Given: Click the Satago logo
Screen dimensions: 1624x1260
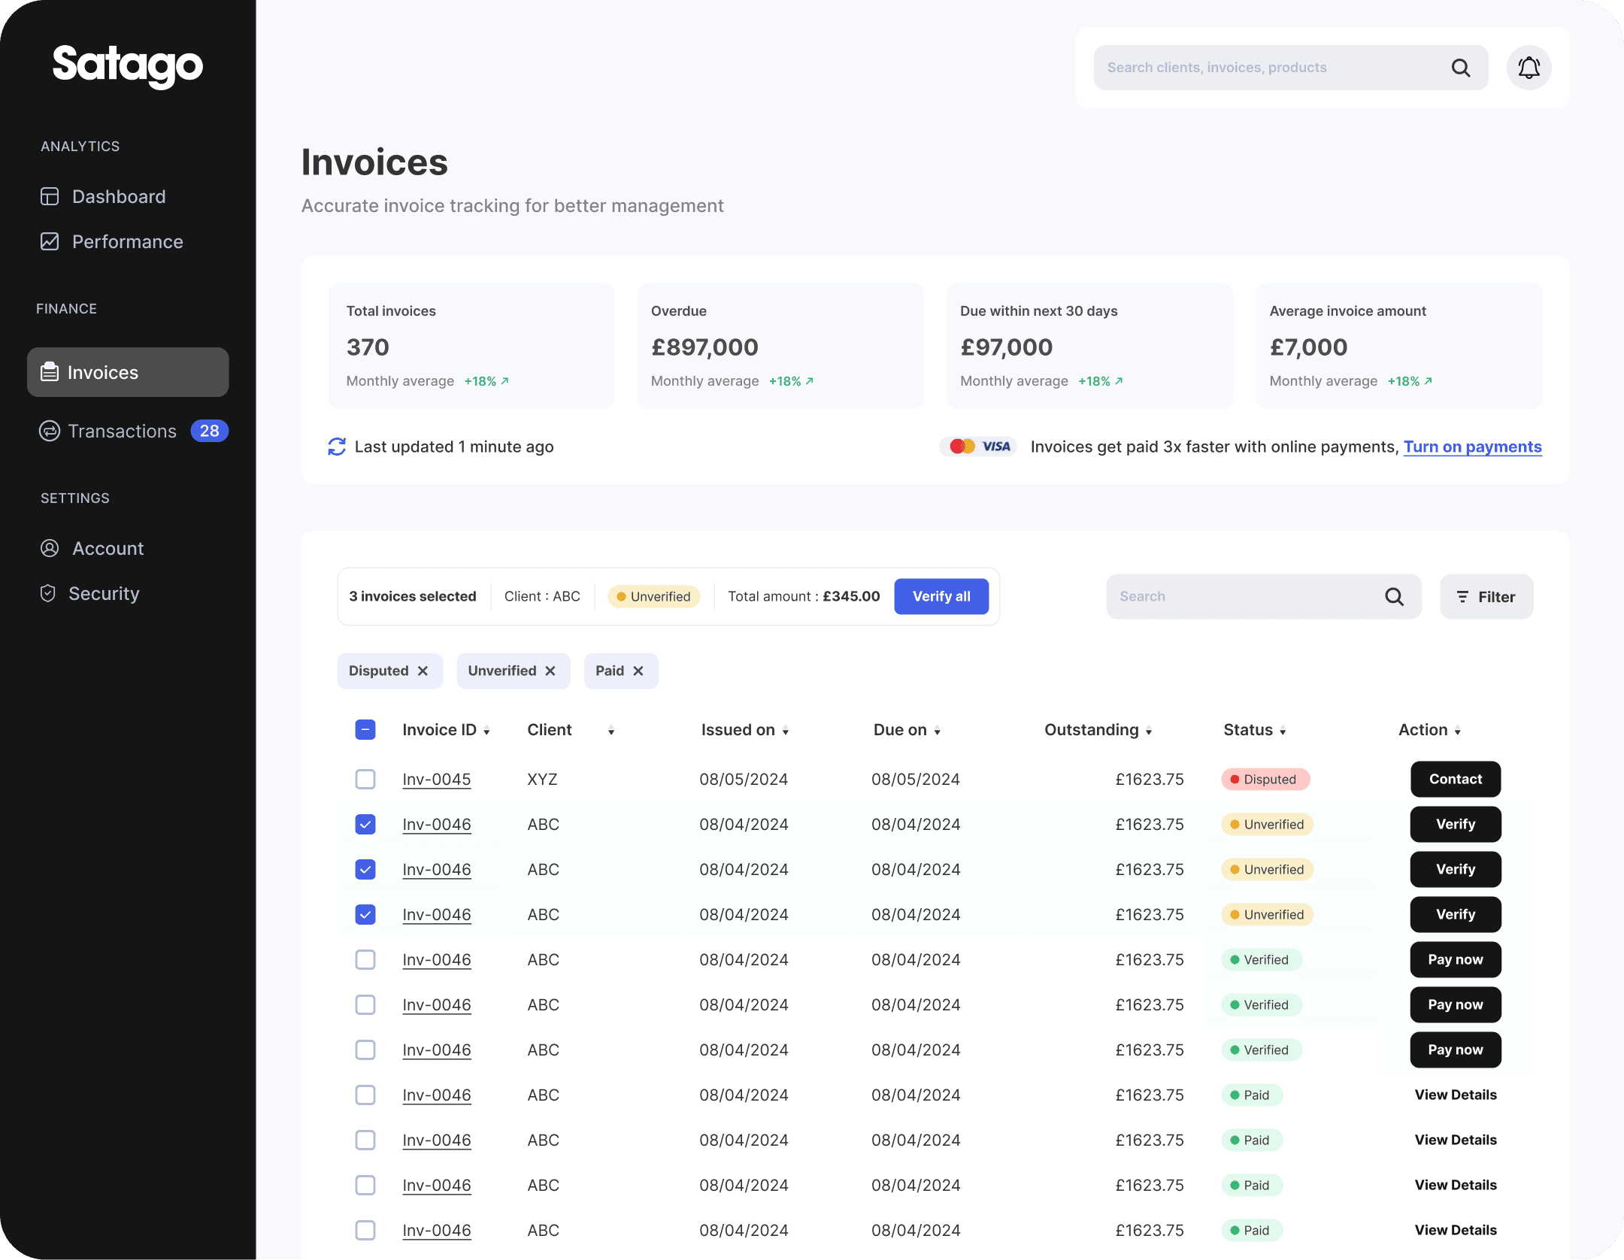Looking at the screenshot, I should tap(128, 66).
